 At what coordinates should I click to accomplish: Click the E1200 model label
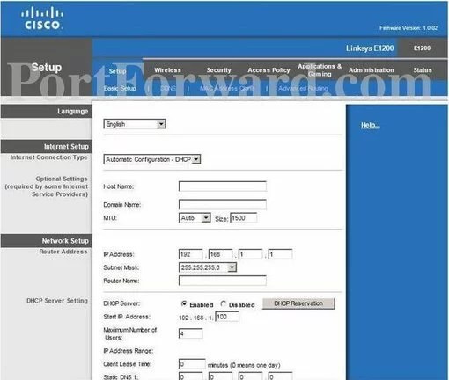[422, 48]
